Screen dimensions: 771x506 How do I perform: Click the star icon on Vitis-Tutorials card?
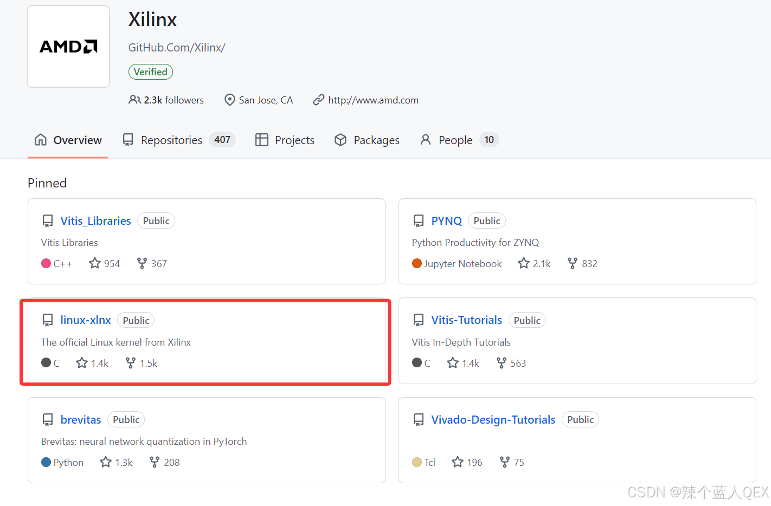pos(453,363)
